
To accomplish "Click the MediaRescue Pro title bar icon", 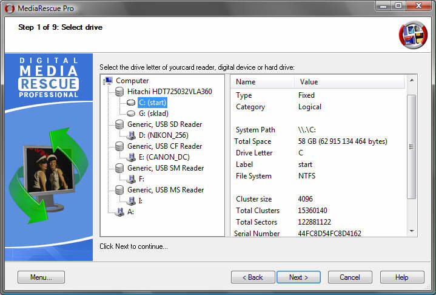I will [8, 7].
